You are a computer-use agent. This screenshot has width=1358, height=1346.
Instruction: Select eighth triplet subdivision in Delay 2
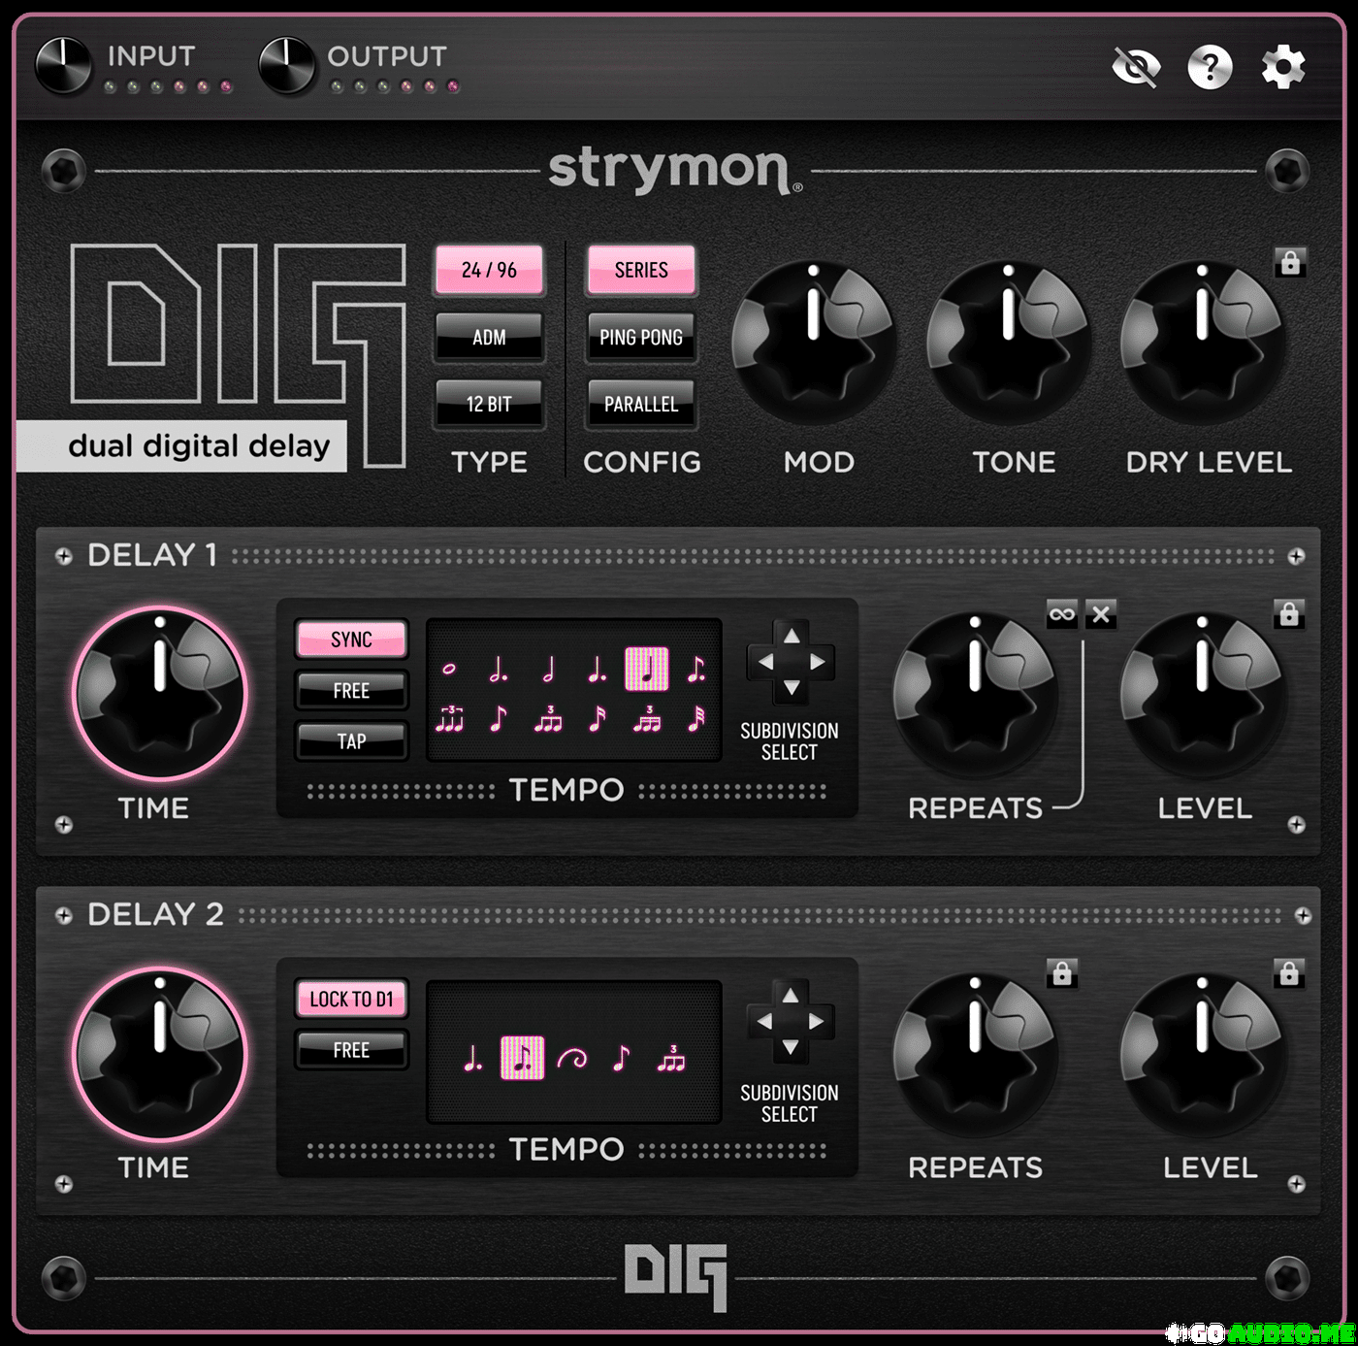(x=671, y=1058)
